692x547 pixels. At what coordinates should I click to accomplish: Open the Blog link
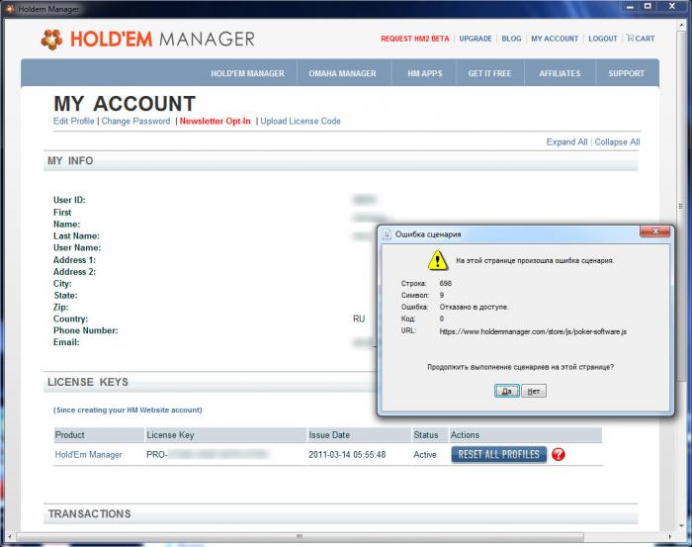tap(511, 39)
